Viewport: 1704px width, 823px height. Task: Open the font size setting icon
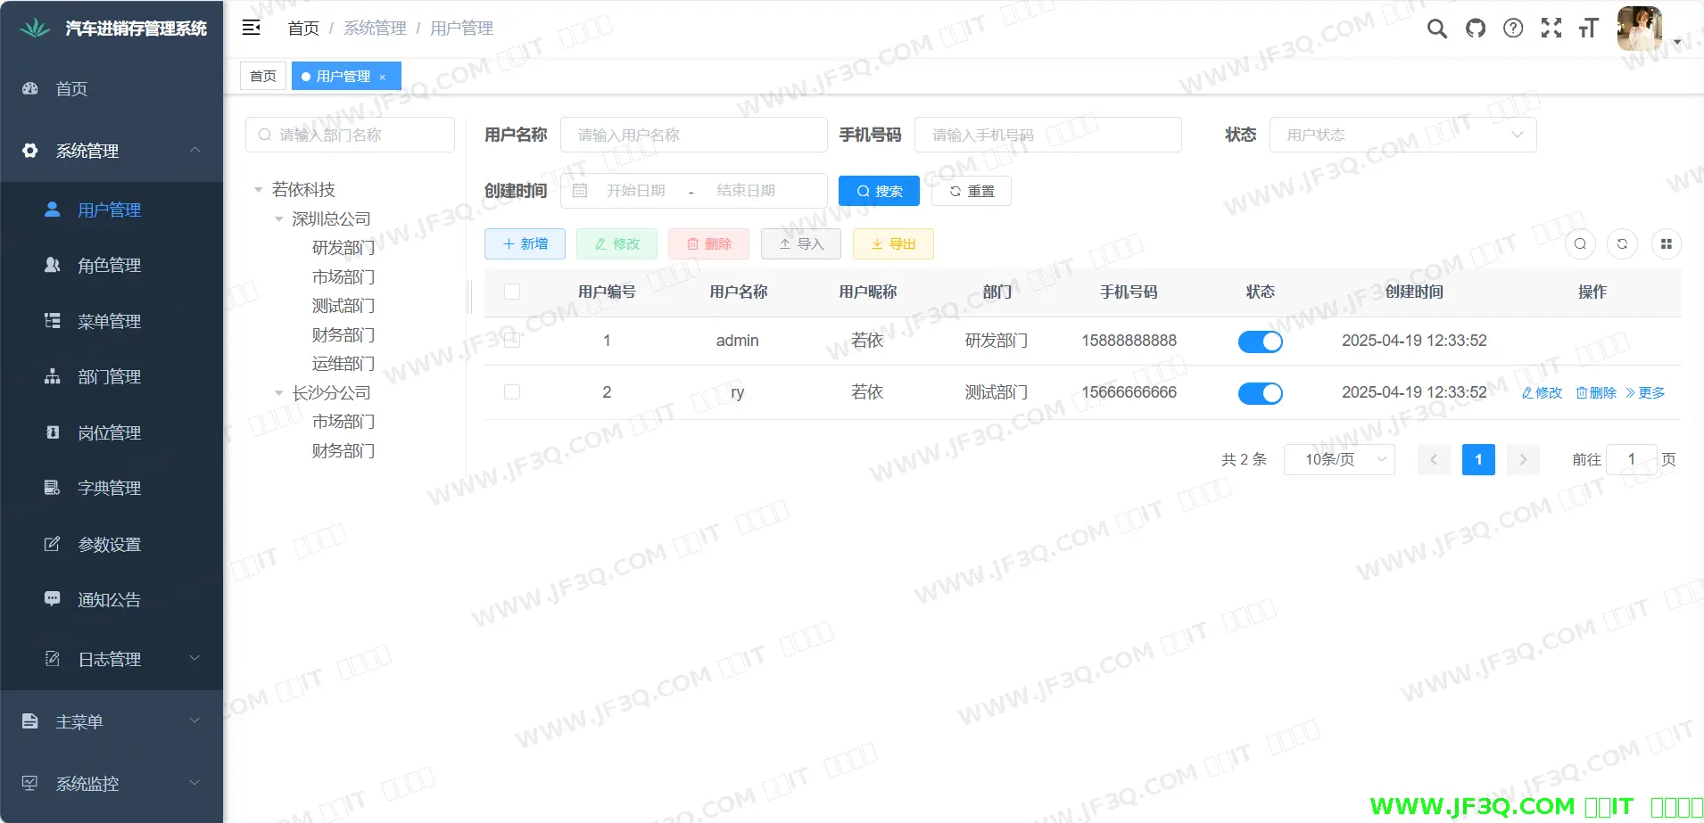click(x=1588, y=29)
